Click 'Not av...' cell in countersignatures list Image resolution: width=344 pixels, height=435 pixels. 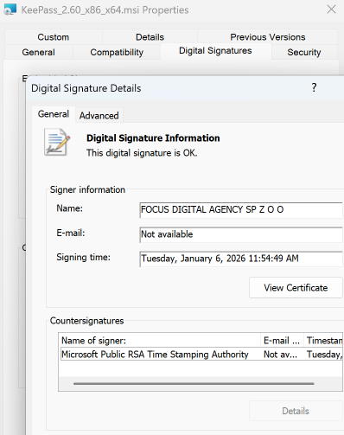280,355
